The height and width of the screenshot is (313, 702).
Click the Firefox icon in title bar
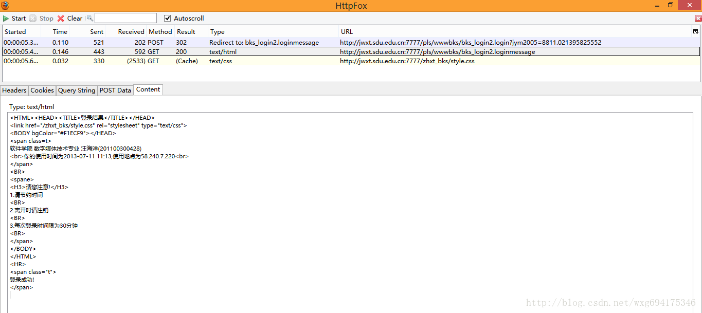coord(5,6)
